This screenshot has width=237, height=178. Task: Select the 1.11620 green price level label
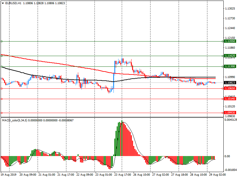(230, 56)
